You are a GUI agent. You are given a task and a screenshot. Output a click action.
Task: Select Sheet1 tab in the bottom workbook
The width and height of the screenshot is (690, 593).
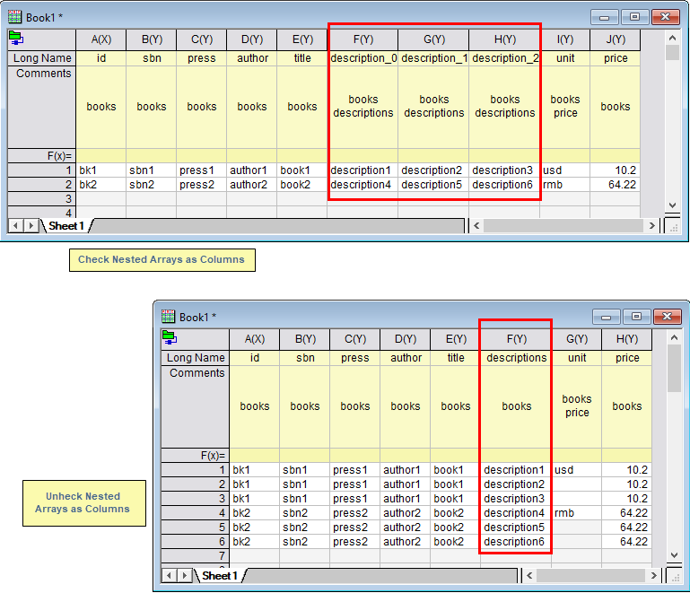pyautogui.click(x=220, y=576)
